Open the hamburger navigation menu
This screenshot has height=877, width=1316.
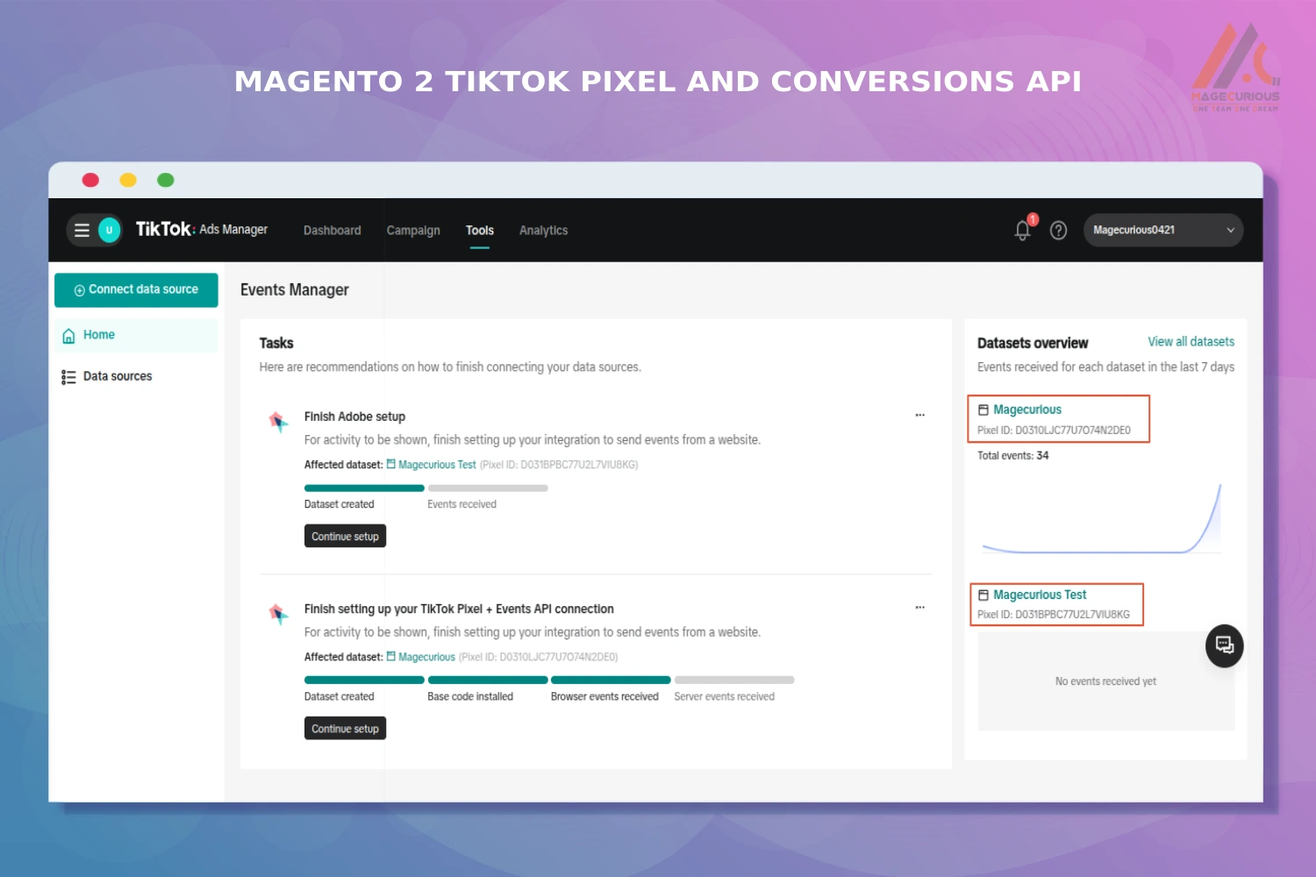pos(81,230)
